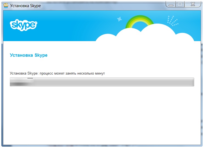Image resolution: width=204 pixels, height=148 pixels.
Task: Click the blue "Установка Skype" heading
Action: [x=29, y=55]
